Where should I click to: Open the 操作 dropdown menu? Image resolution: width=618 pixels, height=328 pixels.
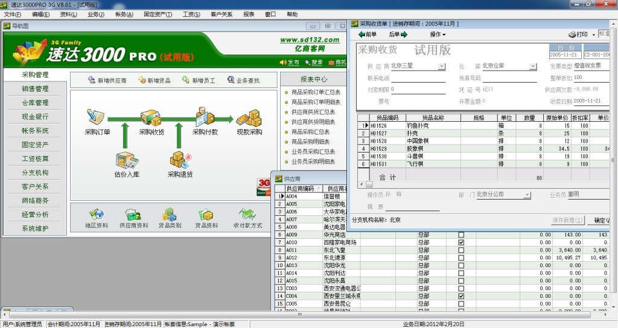pos(438,34)
